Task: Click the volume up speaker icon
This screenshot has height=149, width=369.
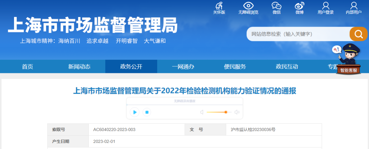Action: pyautogui.click(x=237, y=112)
